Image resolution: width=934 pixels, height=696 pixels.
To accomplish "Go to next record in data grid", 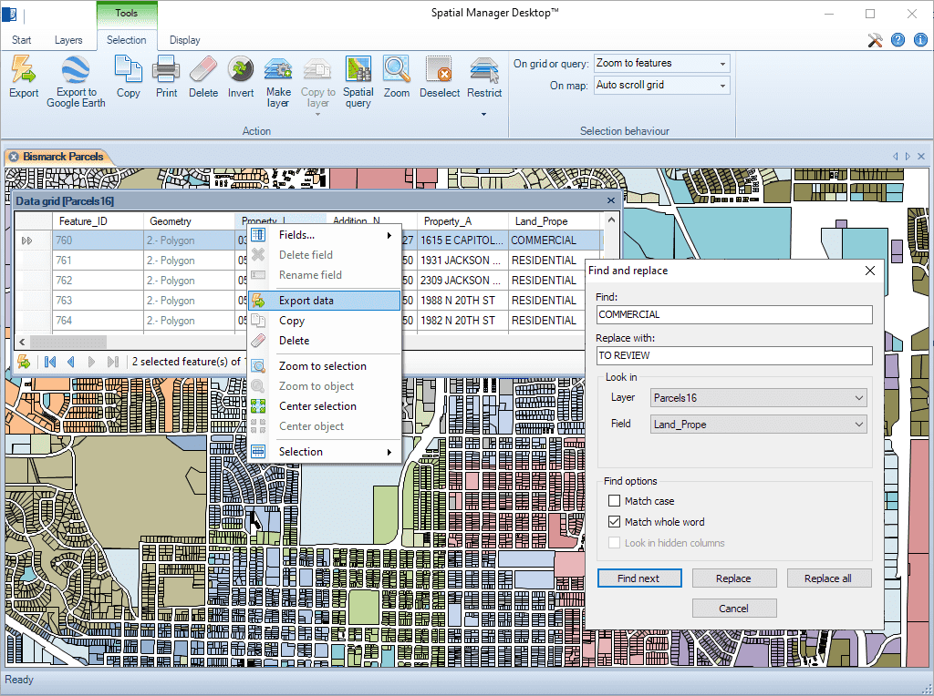I will (x=91, y=362).
